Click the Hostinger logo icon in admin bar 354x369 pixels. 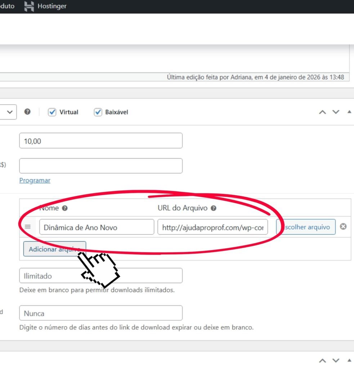coord(30,6)
